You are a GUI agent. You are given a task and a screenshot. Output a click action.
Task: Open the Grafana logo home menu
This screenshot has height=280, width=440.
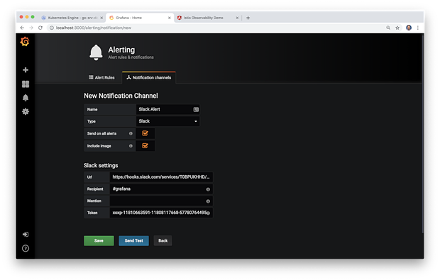click(x=25, y=42)
